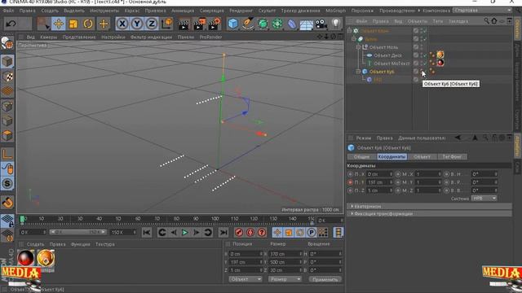The width and height of the screenshot is (522, 293).
Task: Click the home icon in Object Manager
Action: tap(494, 21)
